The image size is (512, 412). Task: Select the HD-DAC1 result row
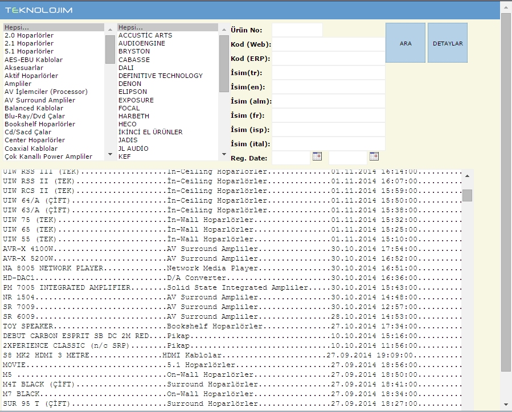[x=232, y=278]
